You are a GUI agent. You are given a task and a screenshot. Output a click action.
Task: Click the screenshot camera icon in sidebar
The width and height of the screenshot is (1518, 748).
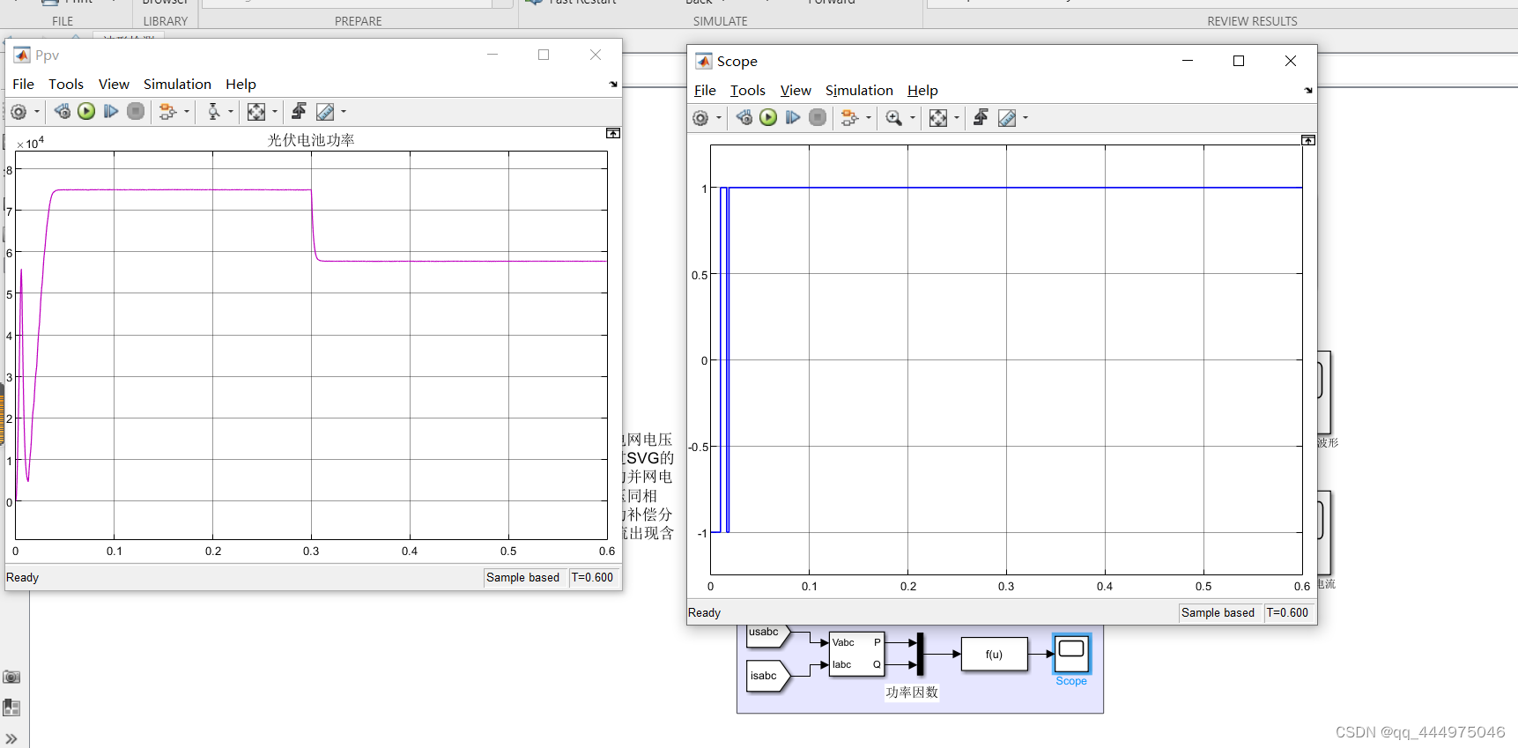pos(11,677)
